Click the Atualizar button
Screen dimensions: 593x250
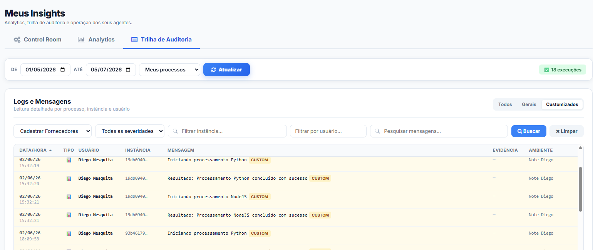tap(226, 70)
